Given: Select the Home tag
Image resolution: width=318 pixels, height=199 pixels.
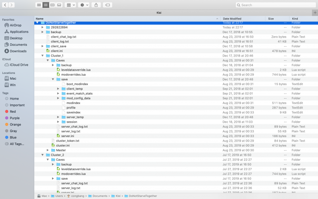Looking at the screenshot, I should tap(14, 99).
